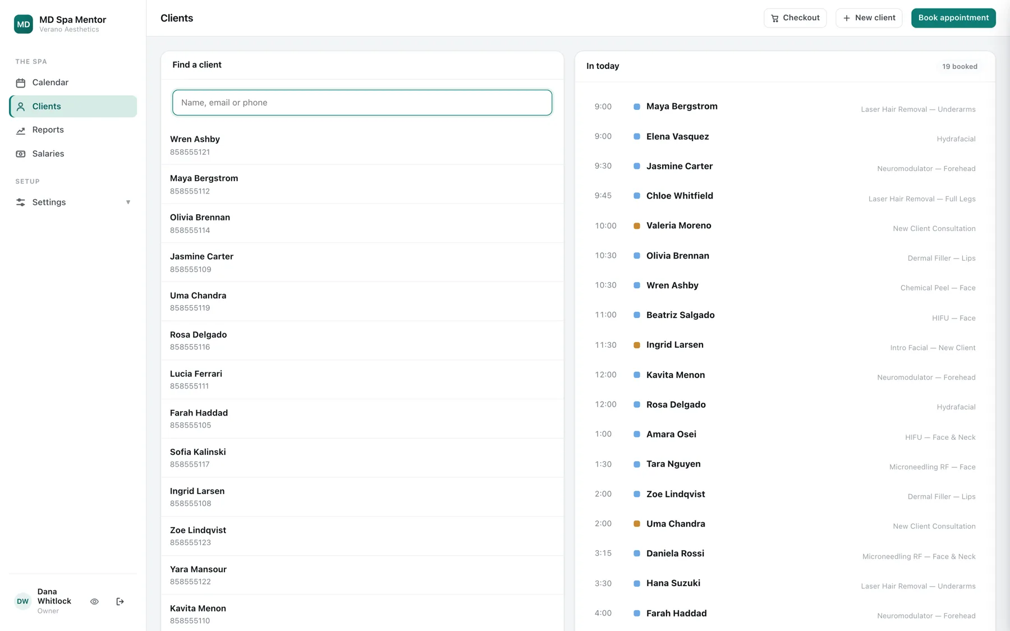The height and width of the screenshot is (631, 1010).
Task: Open the Settings menu item
Action: pos(73,202)
